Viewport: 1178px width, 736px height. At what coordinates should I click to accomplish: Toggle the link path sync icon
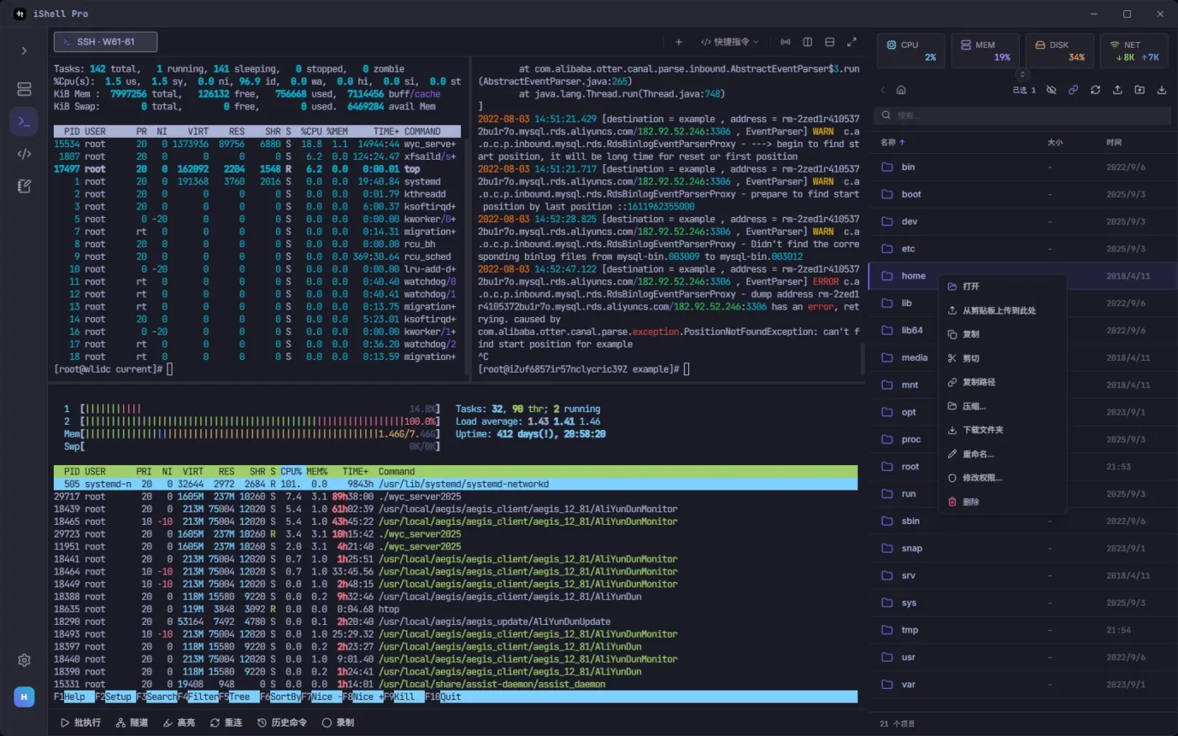[x=1073, y=90]
